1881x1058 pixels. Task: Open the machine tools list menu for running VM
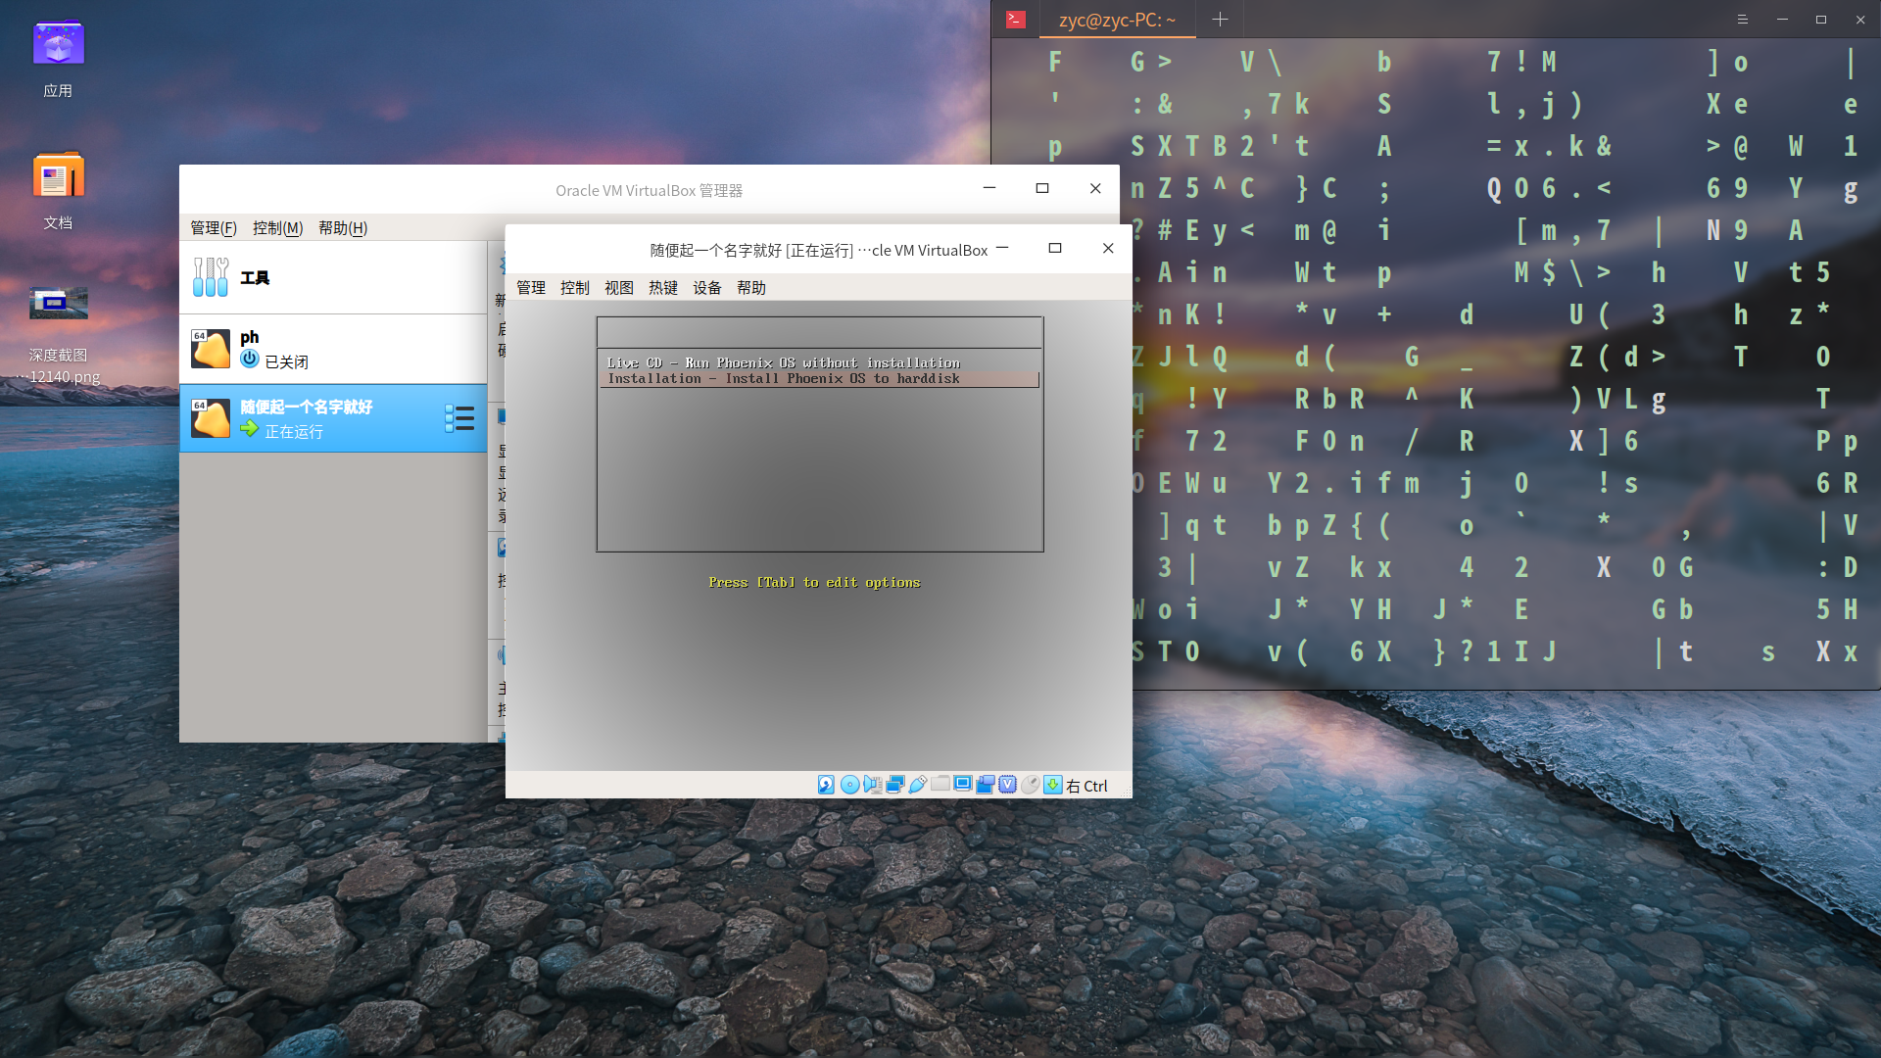(459, 418)
